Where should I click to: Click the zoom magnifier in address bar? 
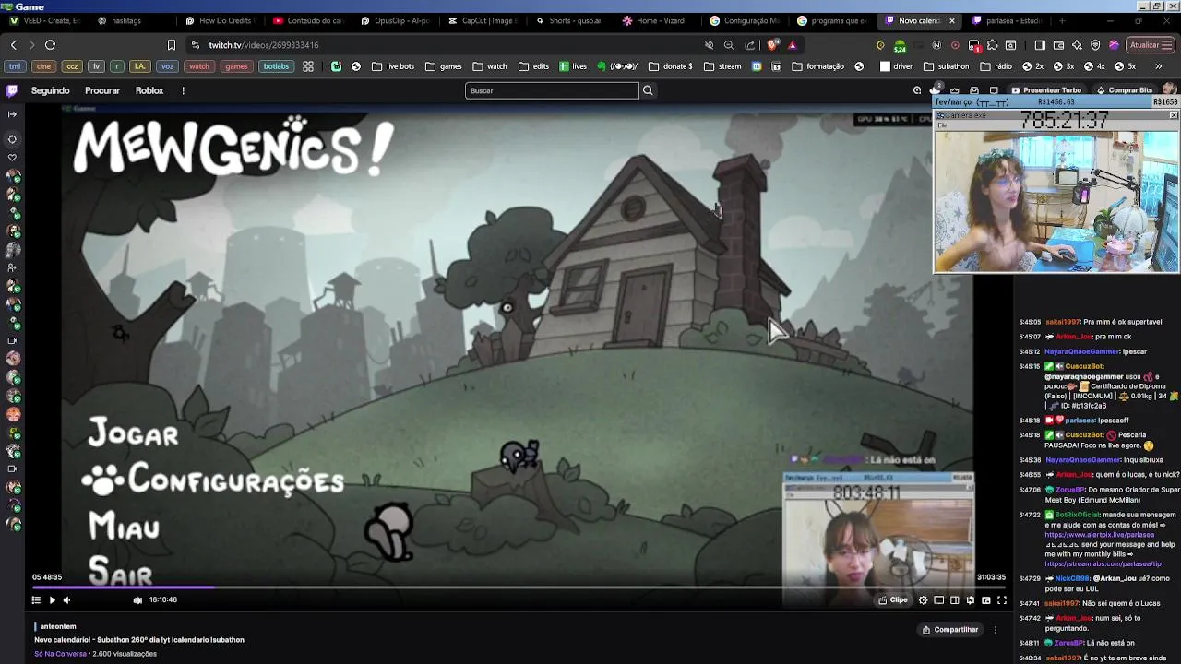point(729,44)
